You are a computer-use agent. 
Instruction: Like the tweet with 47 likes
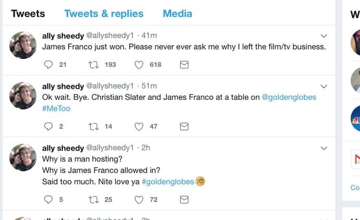coord(139,126)
